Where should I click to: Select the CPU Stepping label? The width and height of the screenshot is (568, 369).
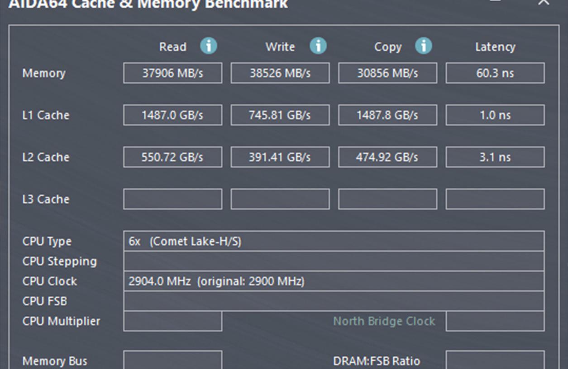[x=59, y=262]
